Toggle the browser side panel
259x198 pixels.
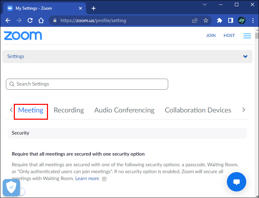tap(230, 20)
